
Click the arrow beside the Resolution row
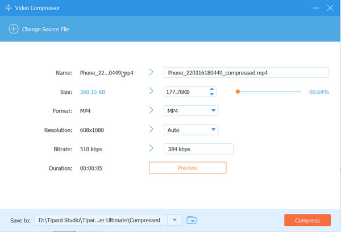point(151,130)
